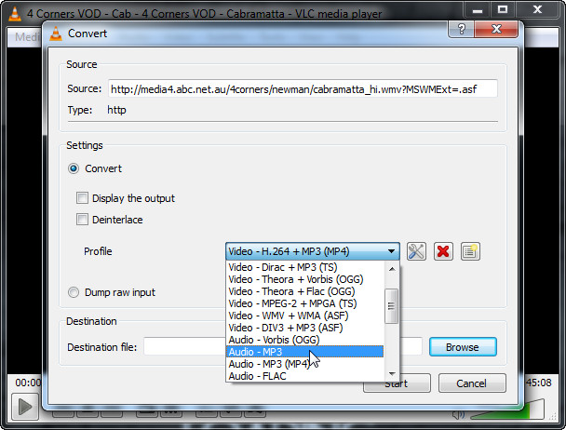This screenshot has height=430, width=566.
Task: Choose Video - Dirac + MP3 (TS)
Action: 304,267
